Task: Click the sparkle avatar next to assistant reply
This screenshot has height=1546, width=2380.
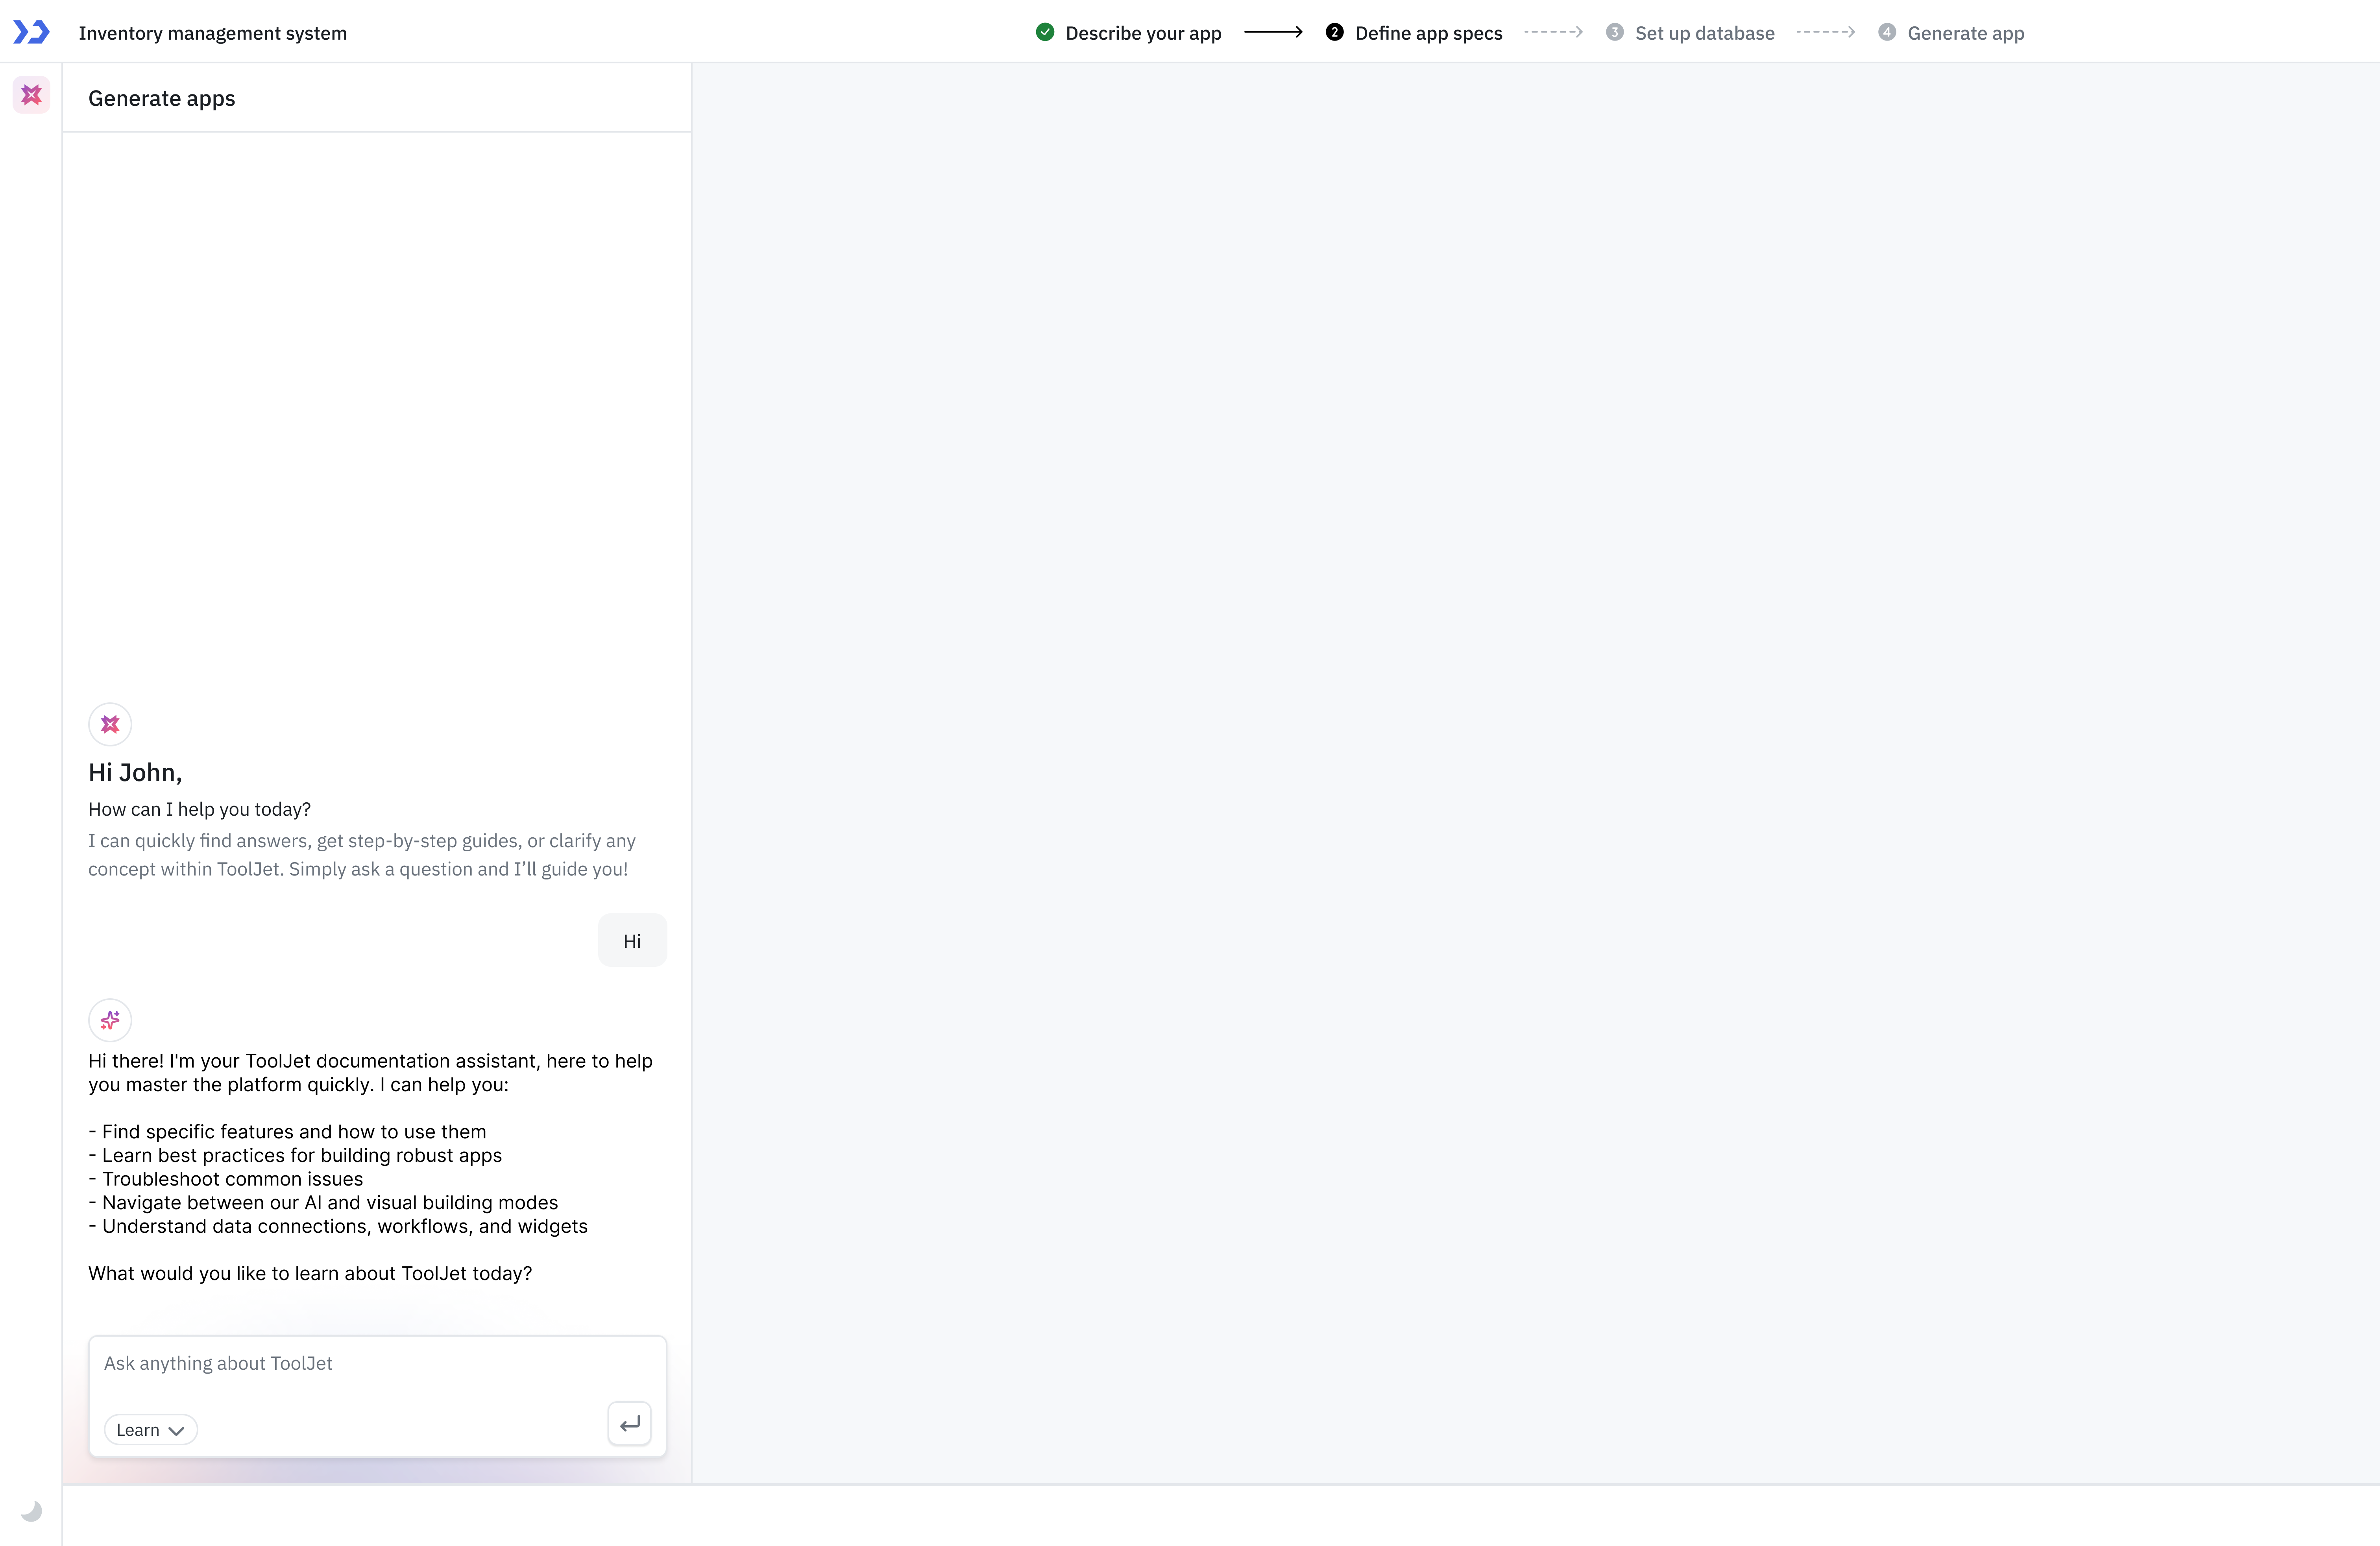Action: (110, 1020)
